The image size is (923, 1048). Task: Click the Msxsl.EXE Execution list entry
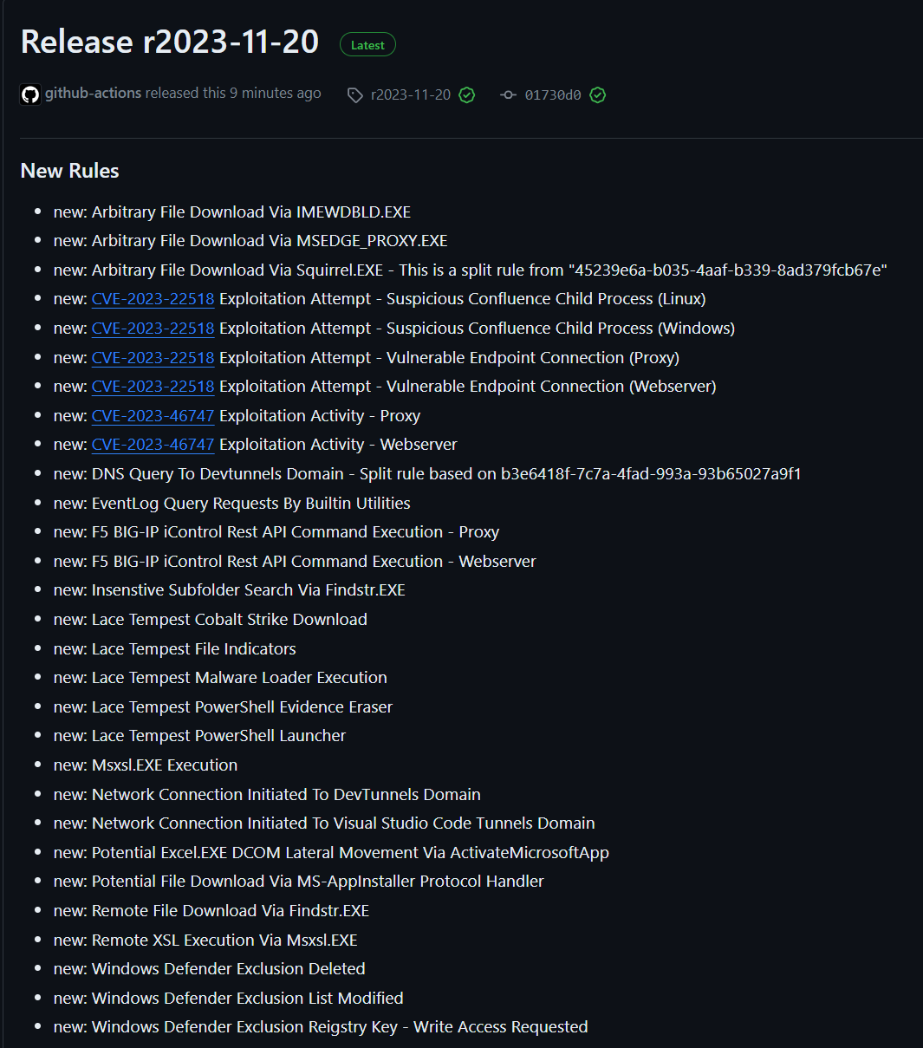tap(165, 765)
